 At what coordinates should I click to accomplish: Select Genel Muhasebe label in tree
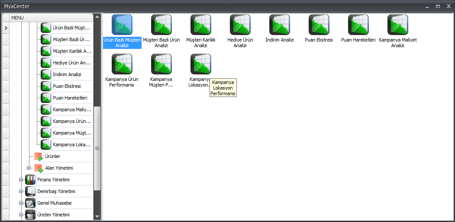point(55,203)
